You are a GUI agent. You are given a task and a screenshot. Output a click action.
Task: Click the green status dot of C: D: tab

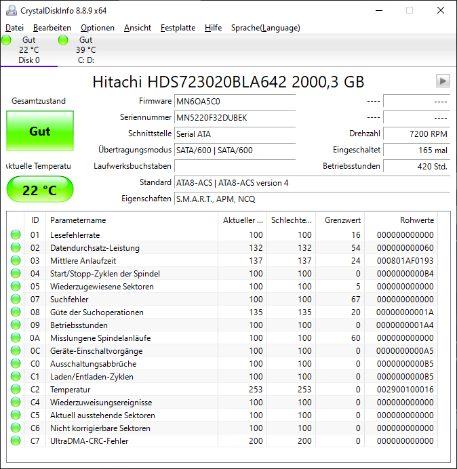63,40
